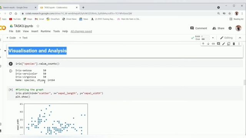Screen dimensions: 246x138
Task: Open the Tools menu
Action: [57, 31]
